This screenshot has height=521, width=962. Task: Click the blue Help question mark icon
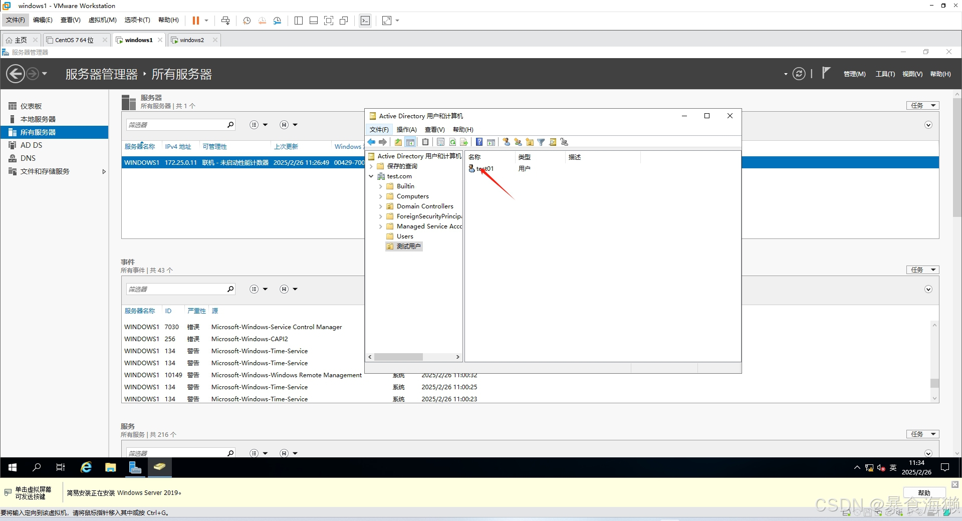479,142
